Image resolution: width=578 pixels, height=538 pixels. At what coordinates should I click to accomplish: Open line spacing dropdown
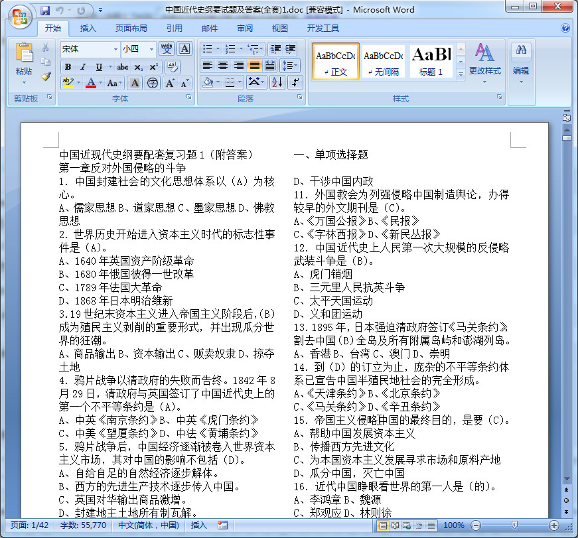pos(290,66)
